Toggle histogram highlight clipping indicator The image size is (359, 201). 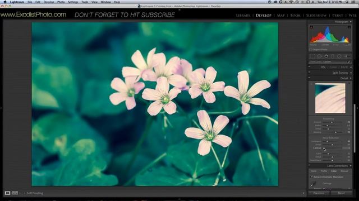pyautogui.click(x=349, y=27)
